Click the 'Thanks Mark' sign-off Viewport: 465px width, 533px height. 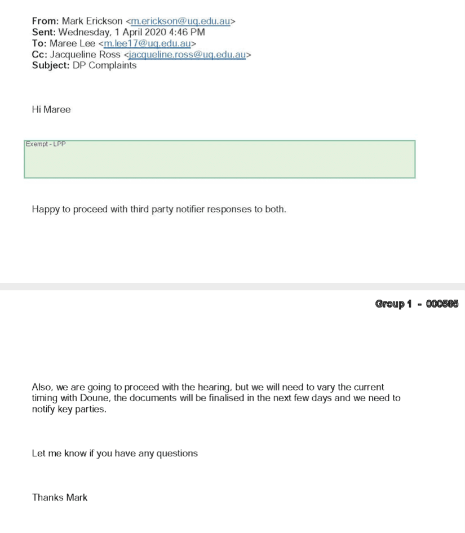coord(60,498)
